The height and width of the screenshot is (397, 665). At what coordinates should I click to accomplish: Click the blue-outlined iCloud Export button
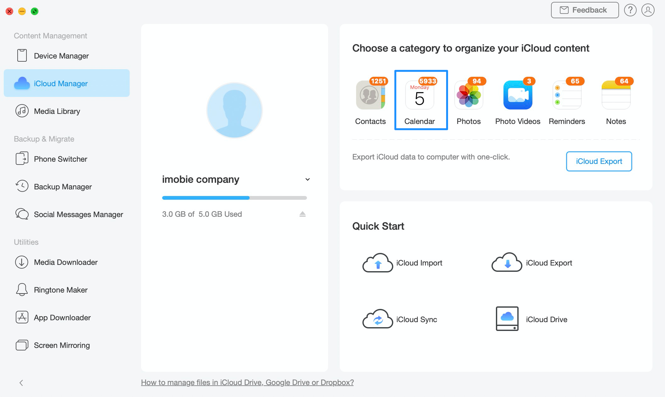click(599, 161)
